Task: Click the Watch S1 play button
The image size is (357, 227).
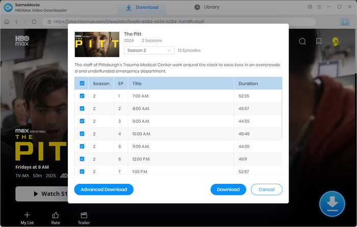Action: point(42,194)
